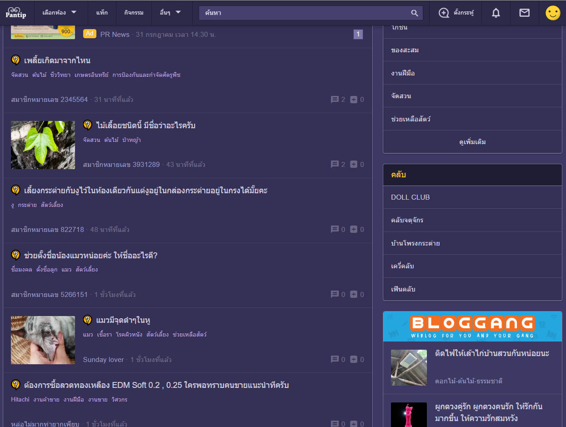This screenshot has height=427, width=566.
Task: Open จัดสวน in the sidebar list
Action: click(472, 96)
